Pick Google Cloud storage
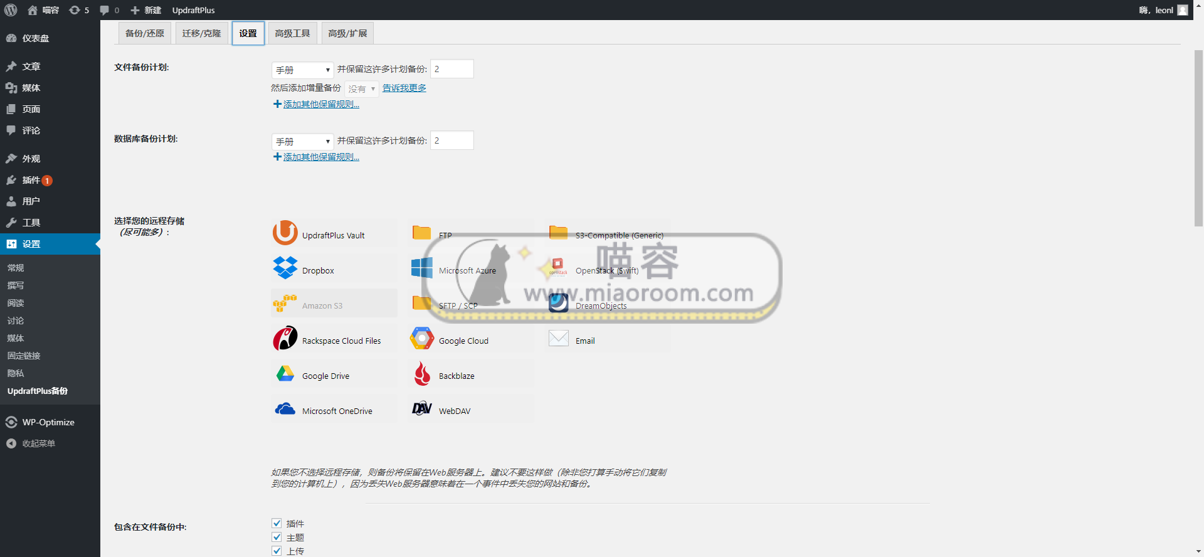Screen dimensions: 1204x557 point(471,339)
